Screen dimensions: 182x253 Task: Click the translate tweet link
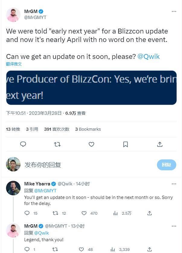(14, 64)
